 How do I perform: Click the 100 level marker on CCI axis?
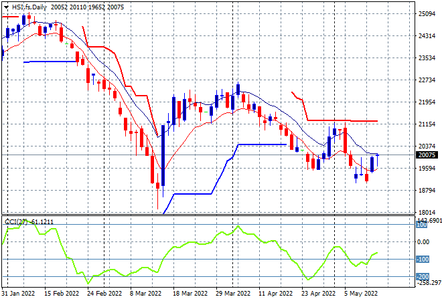[423, 225]
